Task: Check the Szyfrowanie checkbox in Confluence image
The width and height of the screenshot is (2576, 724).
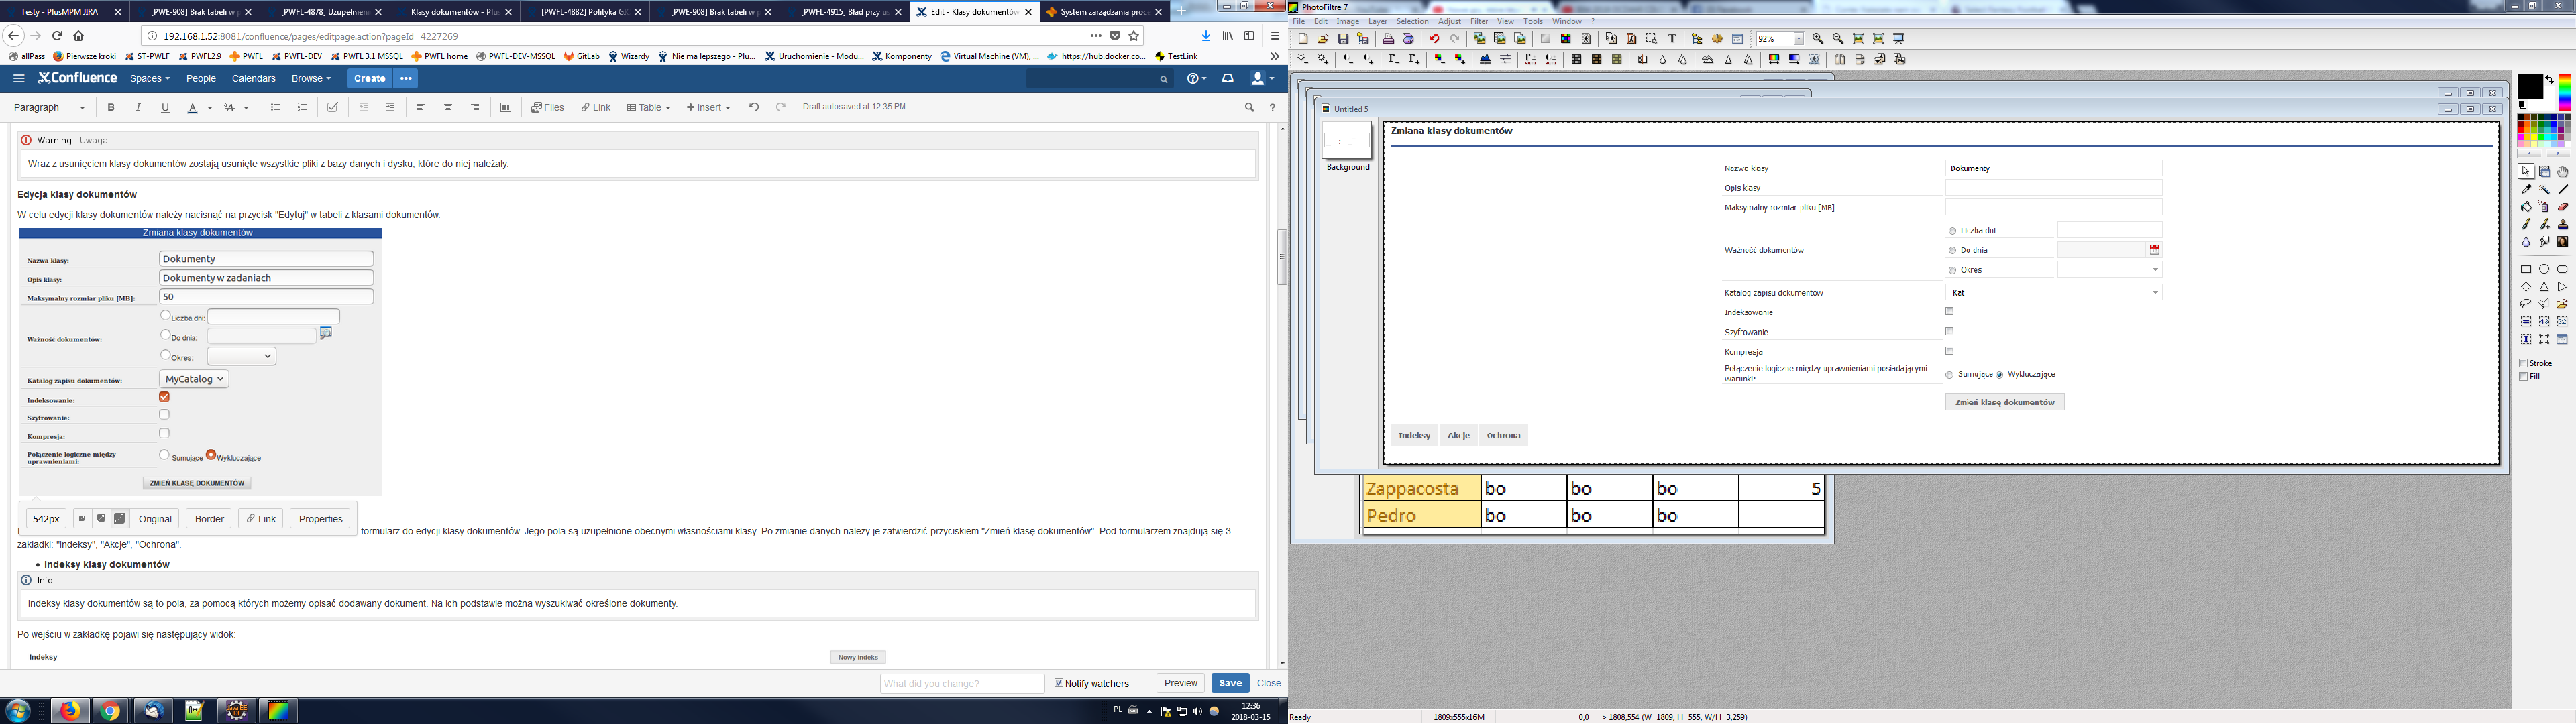Action: [x=164, y=414]
